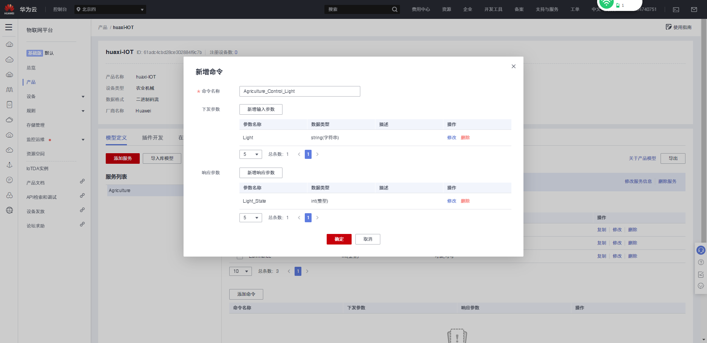
Task: Open the feedback edit icon on right
Action: 701,274
